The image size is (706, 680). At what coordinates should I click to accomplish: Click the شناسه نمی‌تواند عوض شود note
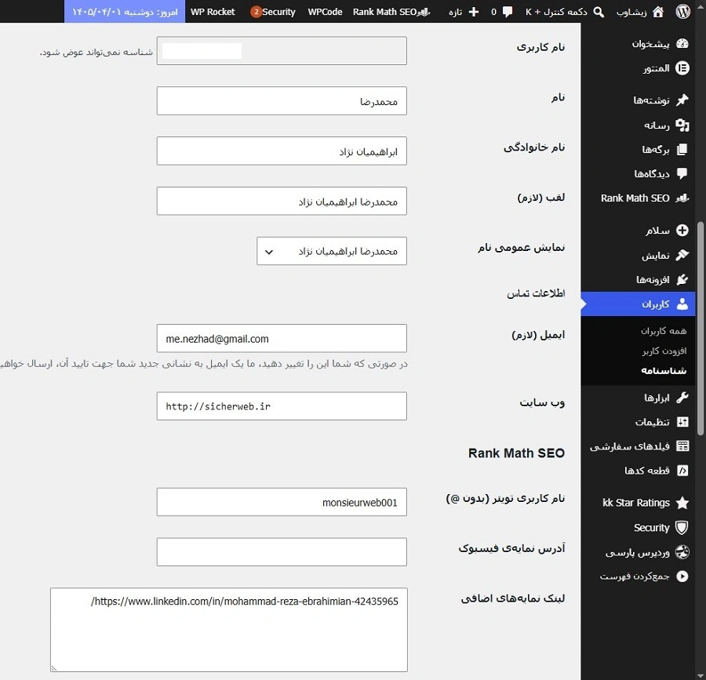[96, 52]
